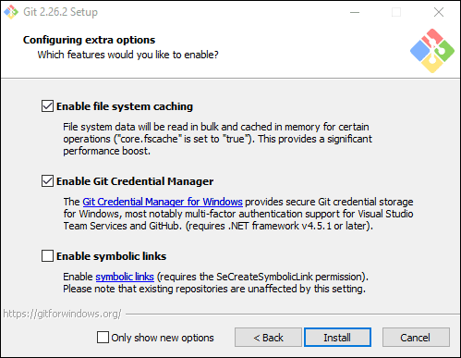
Task: Click the large Git logo in the header
Action: (x=432, y=51)
